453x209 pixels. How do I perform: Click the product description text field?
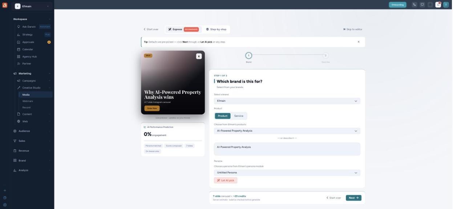point(287,149)
